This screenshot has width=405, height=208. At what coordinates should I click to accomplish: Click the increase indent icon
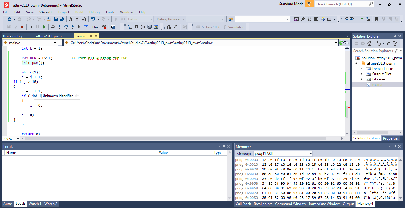coord(353,19)
